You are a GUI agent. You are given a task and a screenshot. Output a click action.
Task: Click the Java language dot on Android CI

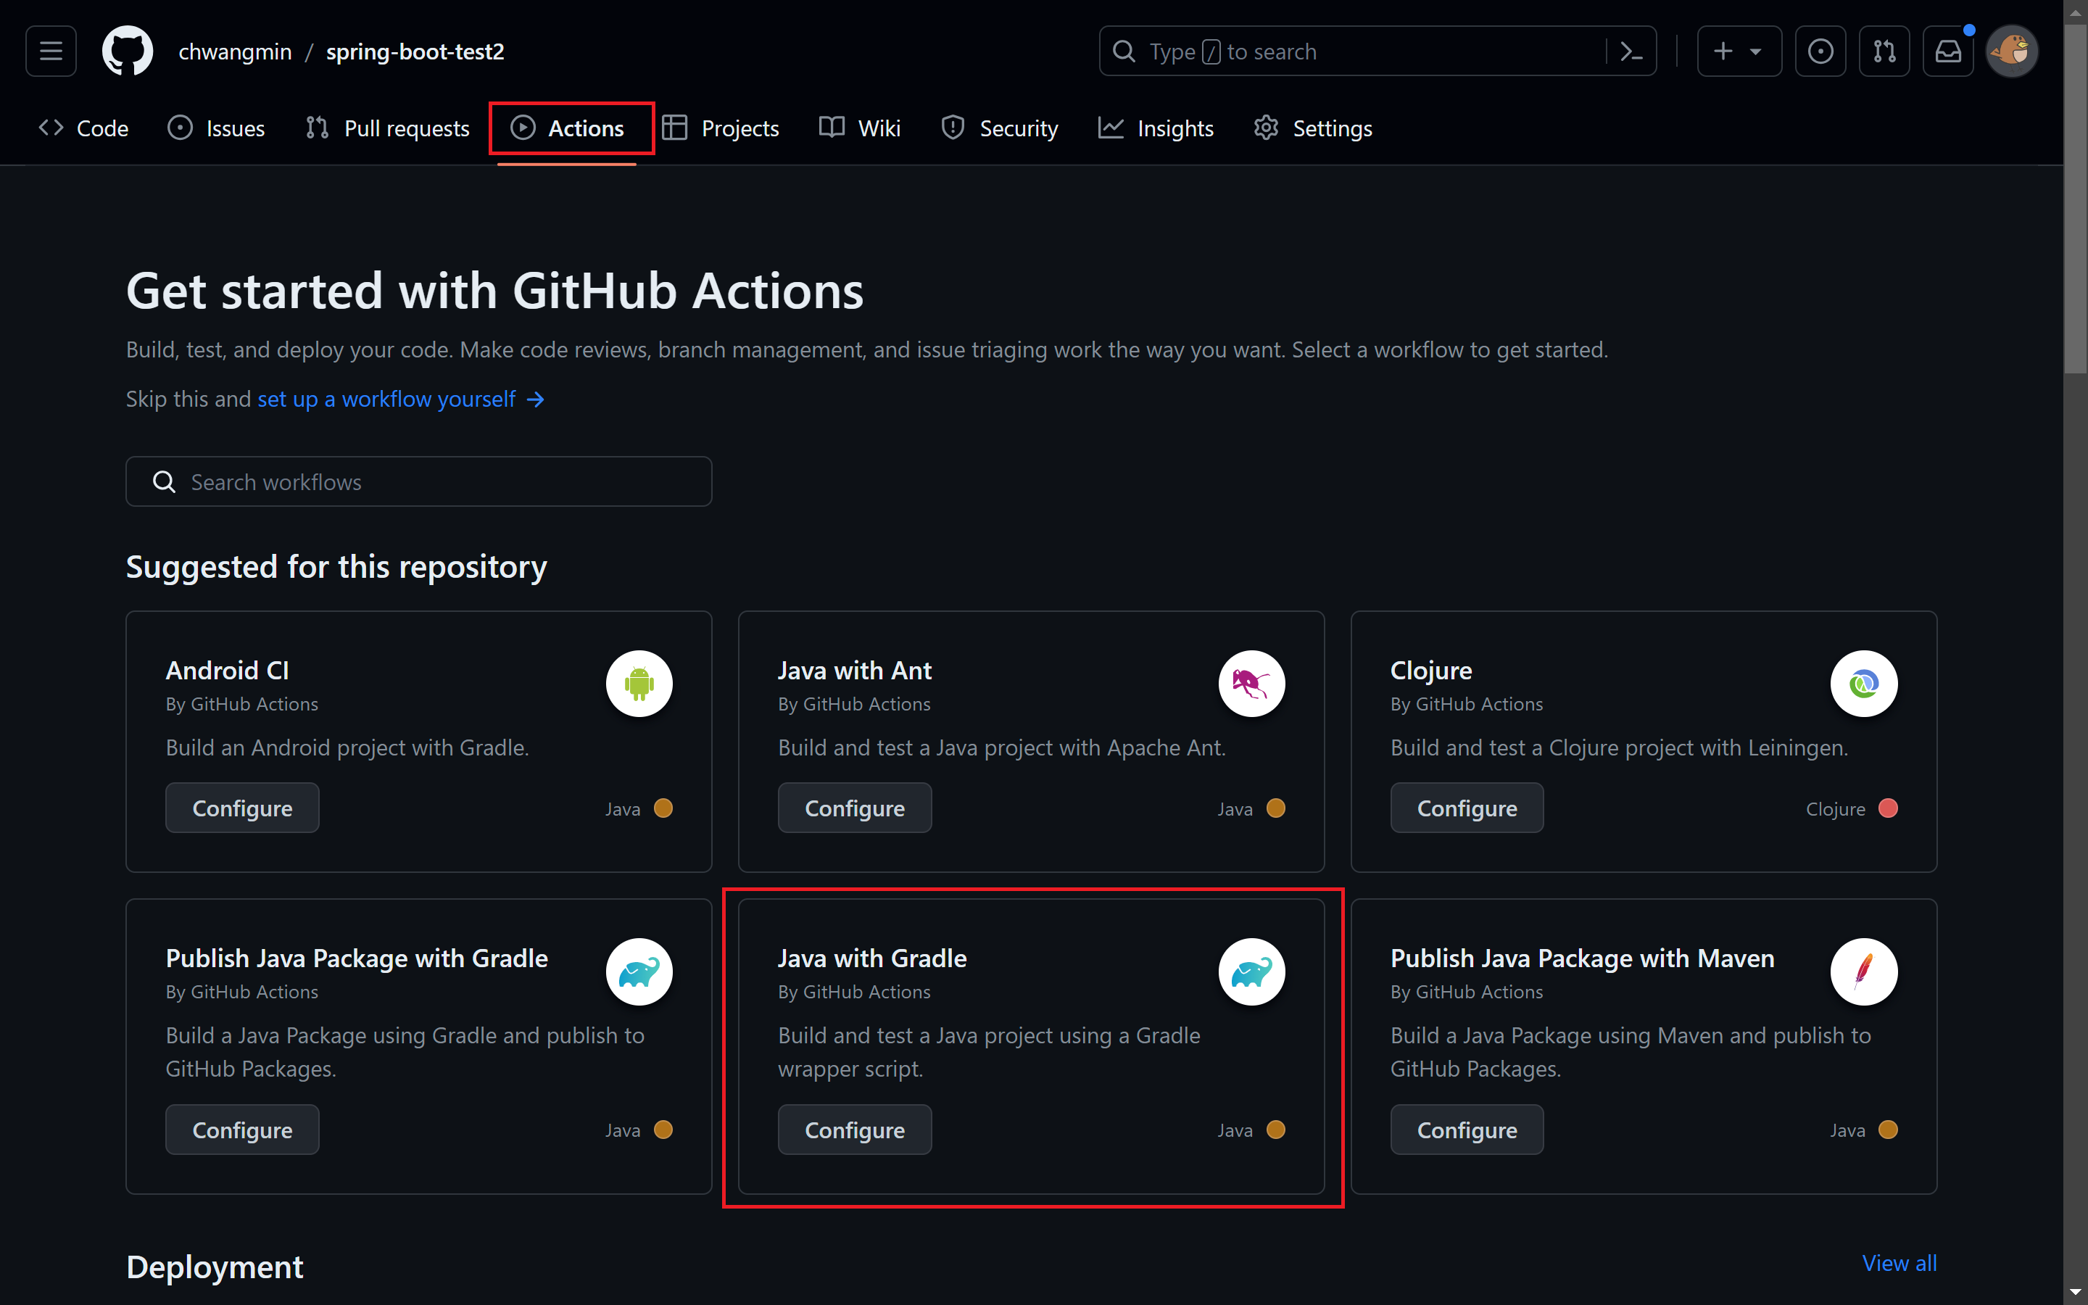(x=663, y=808)
